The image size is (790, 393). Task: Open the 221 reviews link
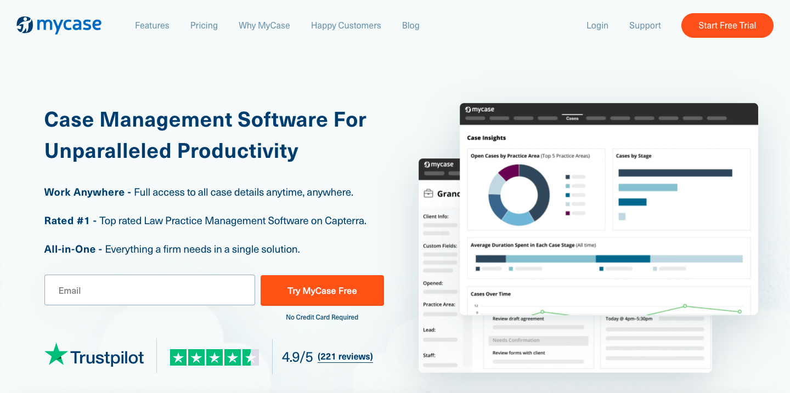point(345,357)
